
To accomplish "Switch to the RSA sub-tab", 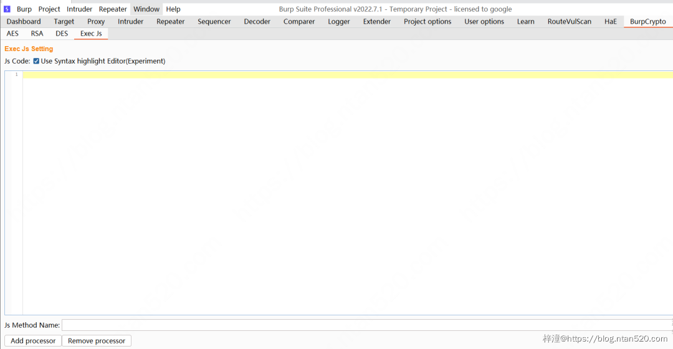I will click(37, 34).
